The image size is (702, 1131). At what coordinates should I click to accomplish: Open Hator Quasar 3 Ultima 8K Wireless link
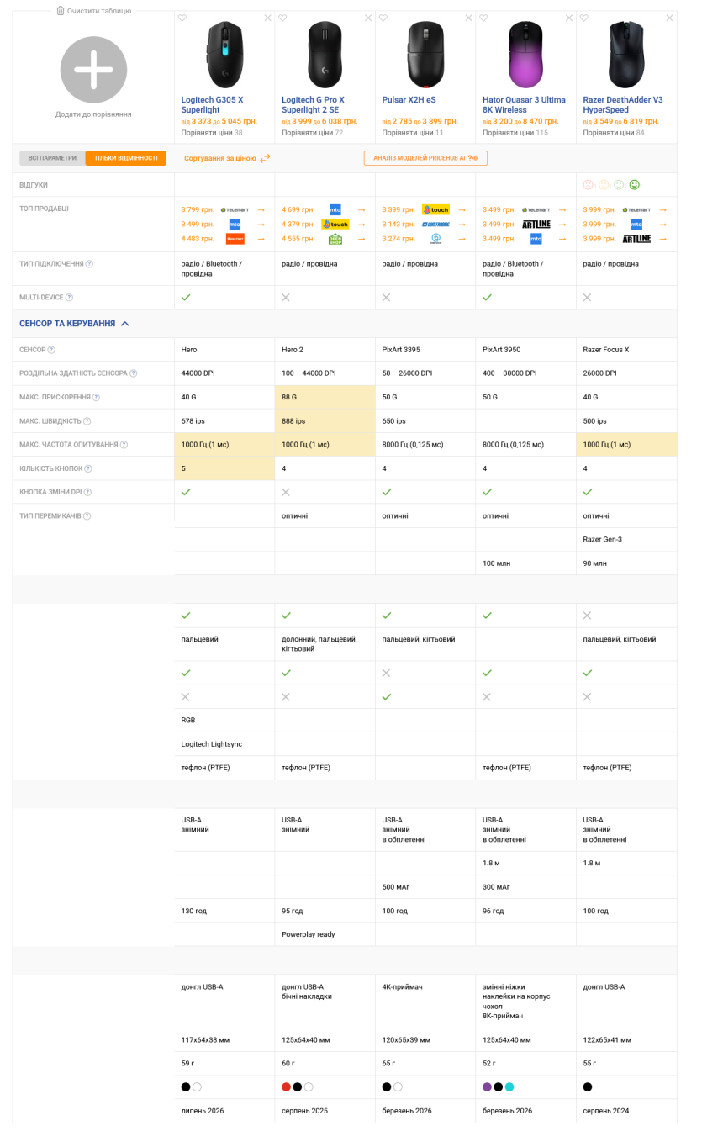(524, 105)
